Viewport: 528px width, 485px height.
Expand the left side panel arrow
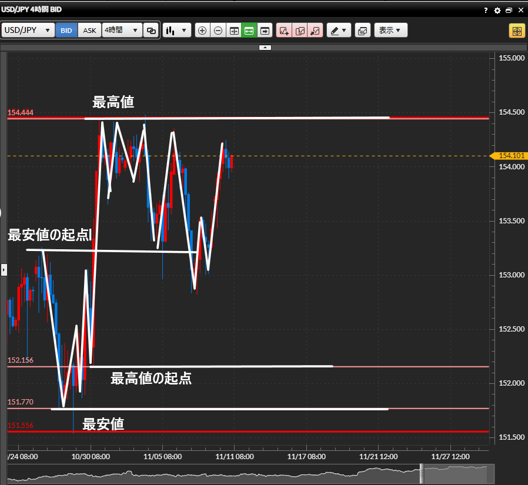click(3, 270)
